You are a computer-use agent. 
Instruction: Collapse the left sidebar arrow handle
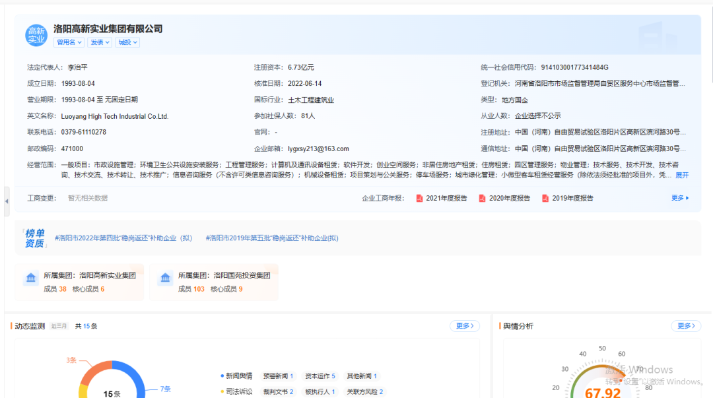[x=7, y=201]
